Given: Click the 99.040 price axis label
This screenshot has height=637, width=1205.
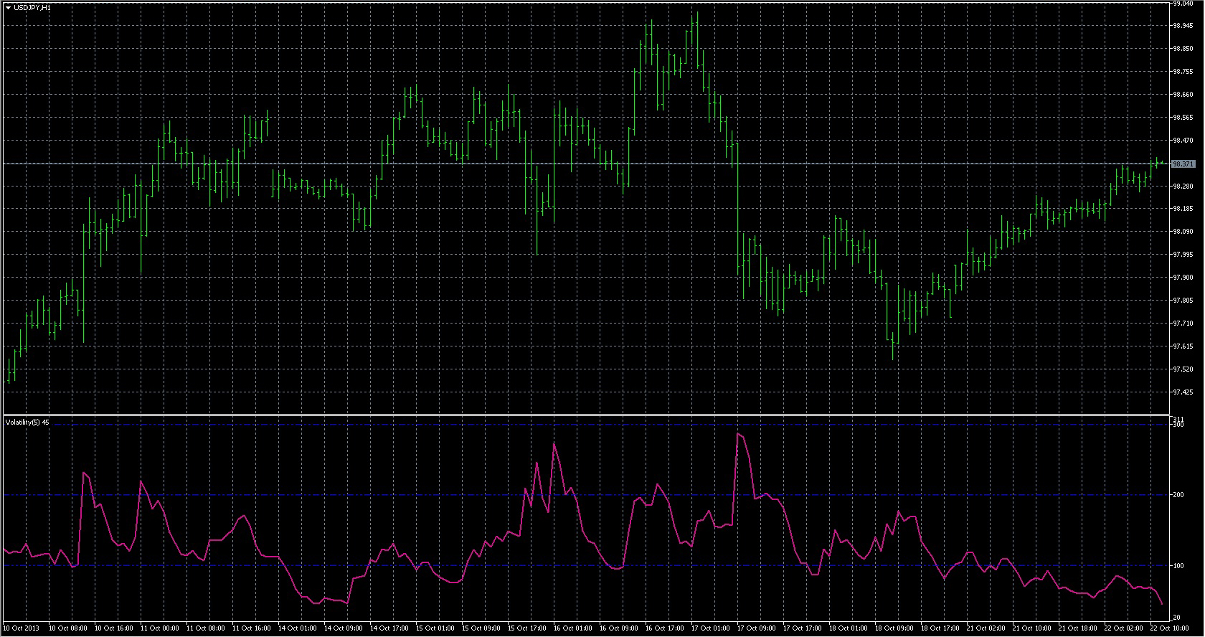Looking at the screenshot, I should tap(1183, 4).
